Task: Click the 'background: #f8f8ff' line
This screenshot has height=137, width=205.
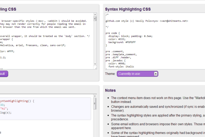Action: tap(122, 42)
